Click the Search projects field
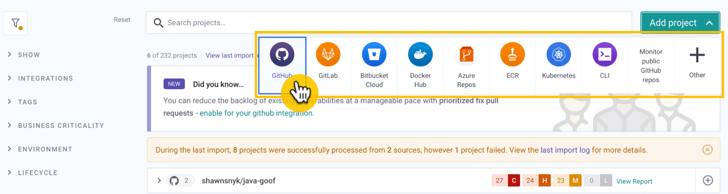The image size is (728, 194). pyautogui.click(x=389, y=23)
